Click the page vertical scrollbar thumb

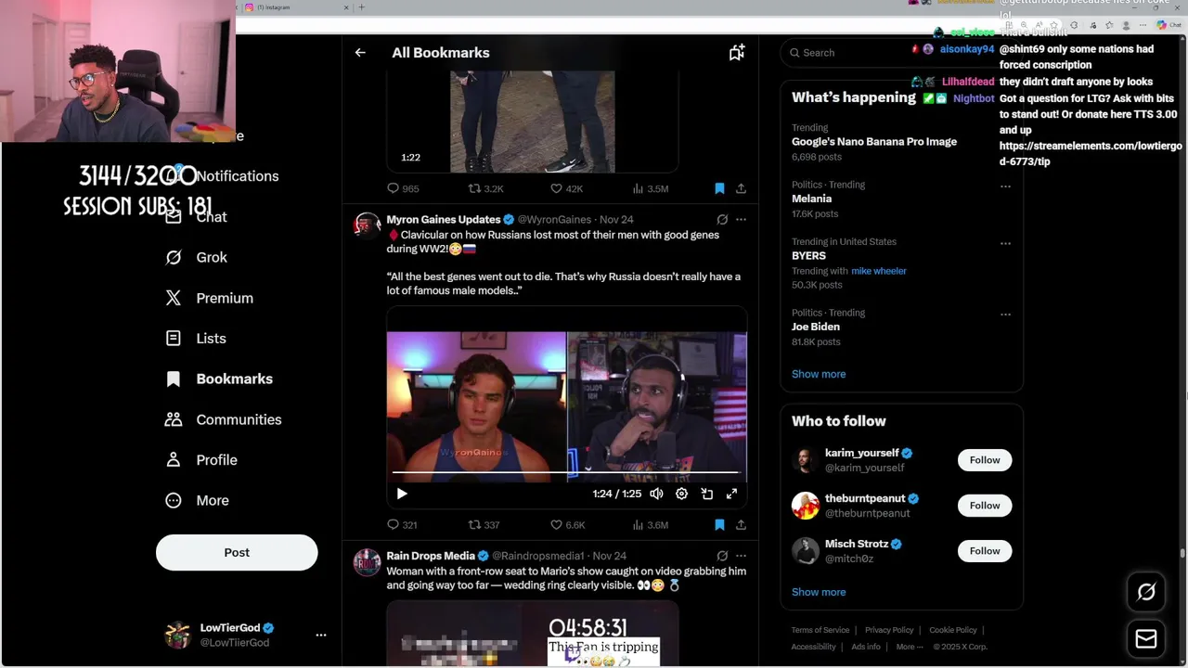[1182, 554]
